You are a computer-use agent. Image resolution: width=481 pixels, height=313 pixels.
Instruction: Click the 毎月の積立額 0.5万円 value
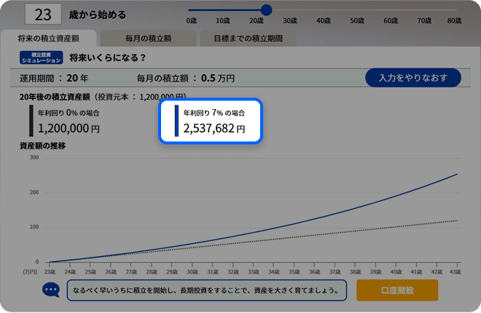pyautogui.click(x=186, y=79)
